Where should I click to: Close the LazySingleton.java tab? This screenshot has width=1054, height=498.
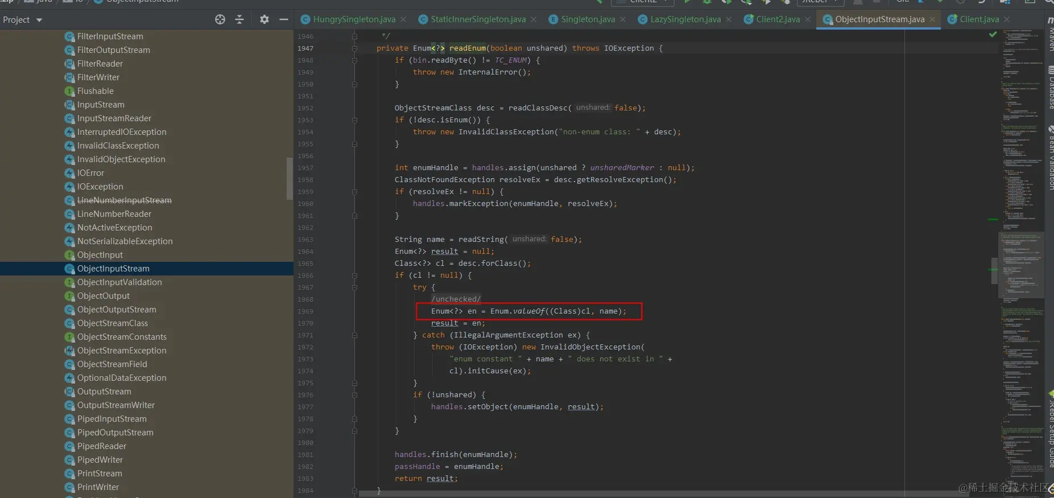(x=729, y=19)
